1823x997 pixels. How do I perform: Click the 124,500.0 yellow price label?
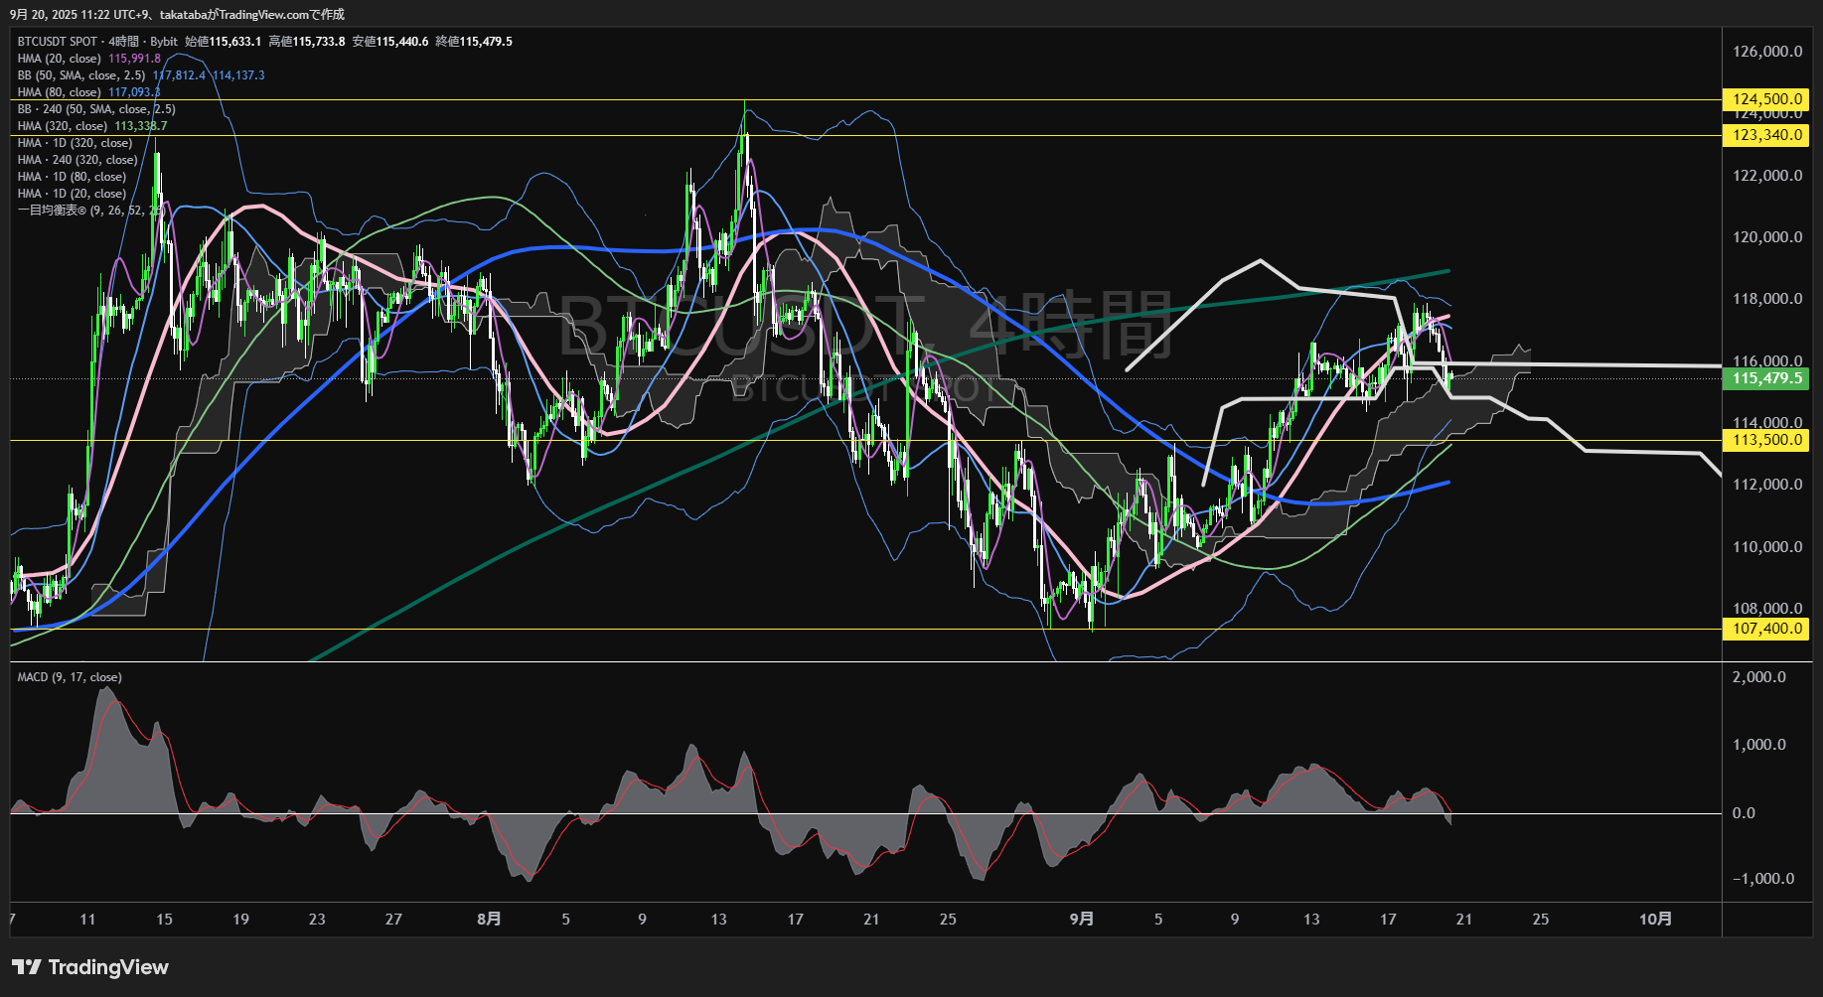click(1766, 99)
